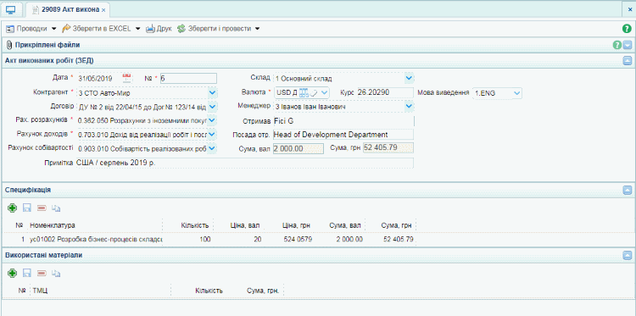
Task: Click the ТМЦ column header
Action: (39, 291)
